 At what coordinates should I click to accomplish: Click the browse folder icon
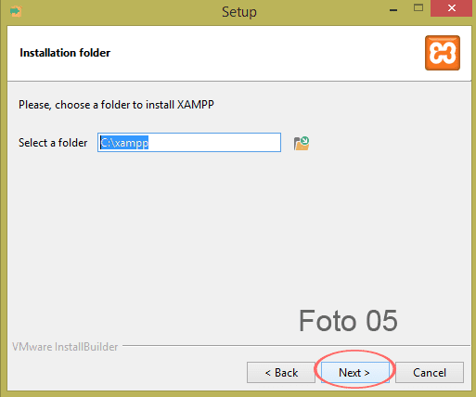pos(302,143)
